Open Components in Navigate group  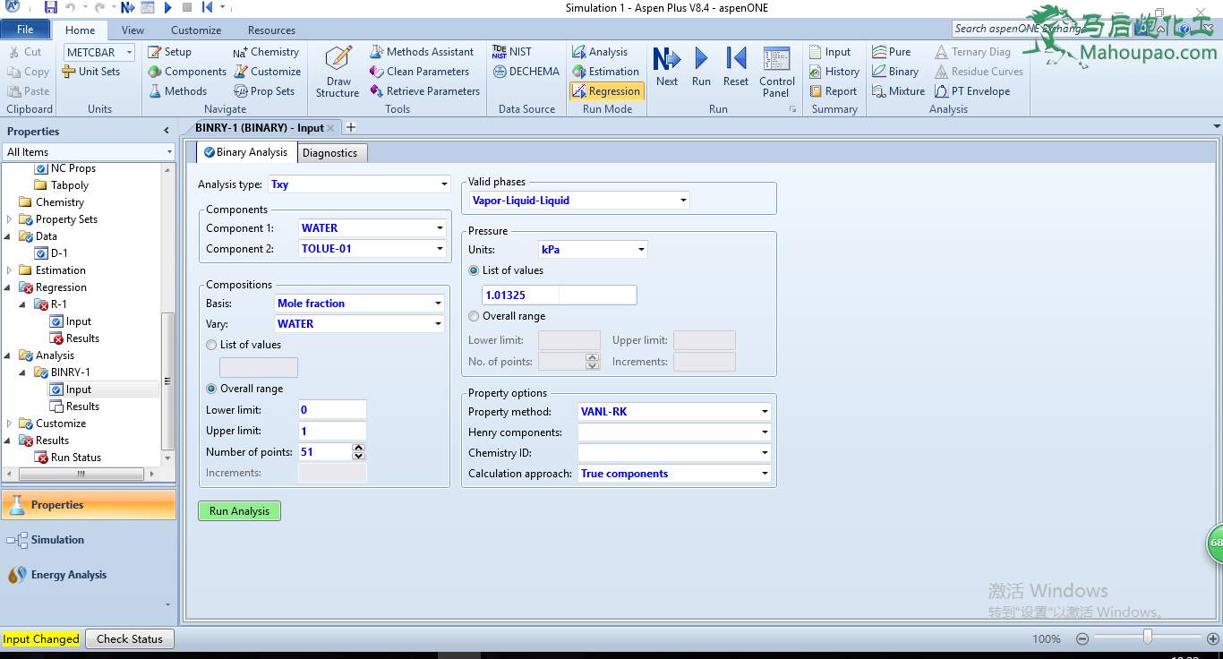tap(187, 72)
